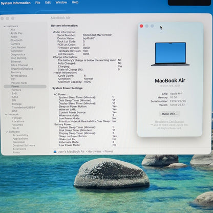
Task: Open the Edit menu
Action: [48, 3]
